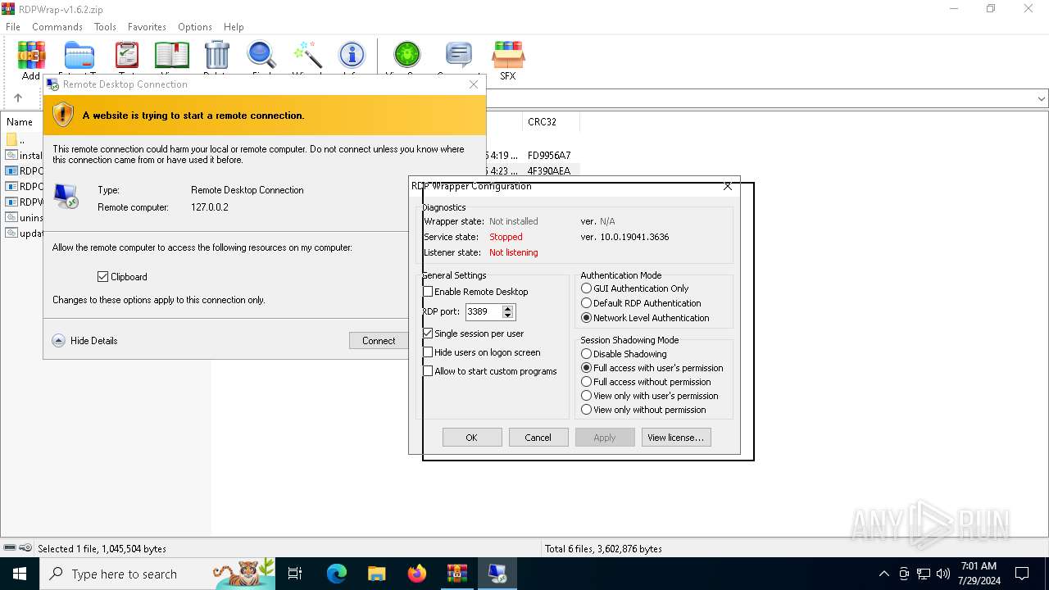Viewport: 1049px width, 590px height.
Task: Click the WinRAR Add toolbar icon
Action: point(31,56)
